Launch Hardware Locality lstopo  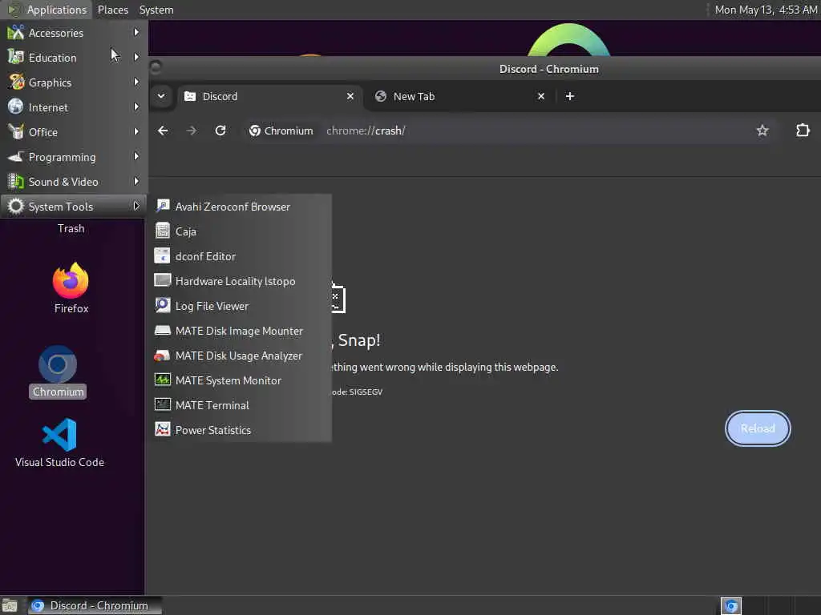click(240, 281)
